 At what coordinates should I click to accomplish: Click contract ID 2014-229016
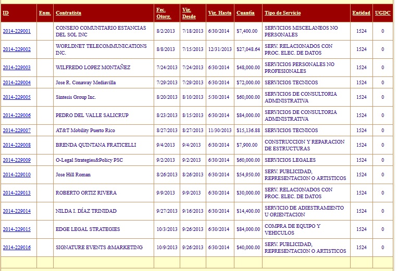(x=17, y=248)
